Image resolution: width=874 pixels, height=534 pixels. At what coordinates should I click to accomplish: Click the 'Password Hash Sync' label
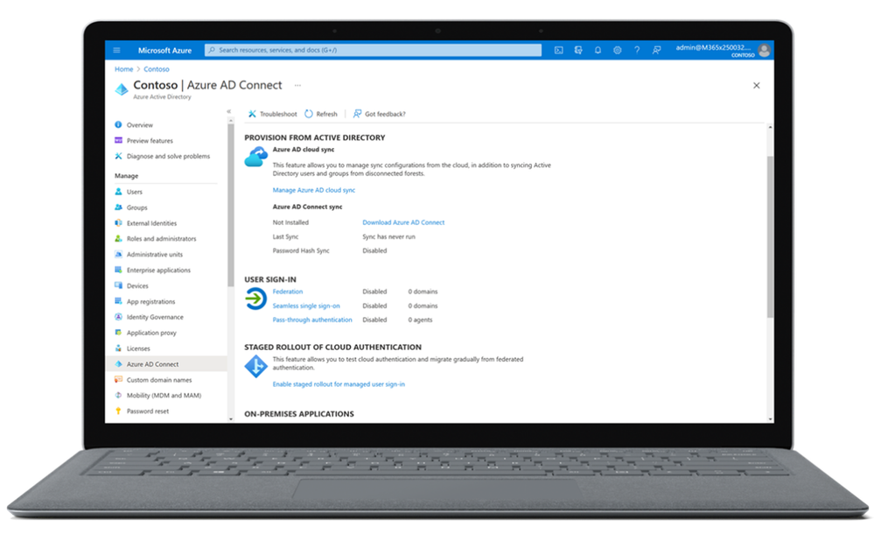click(301, 250)
